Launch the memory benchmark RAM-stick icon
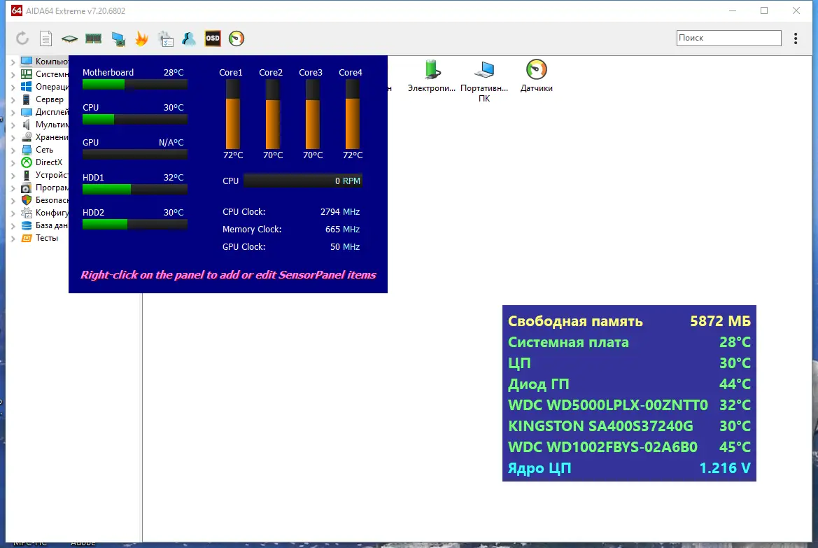The width and height of the screenshot is (818, 548). 93,38
